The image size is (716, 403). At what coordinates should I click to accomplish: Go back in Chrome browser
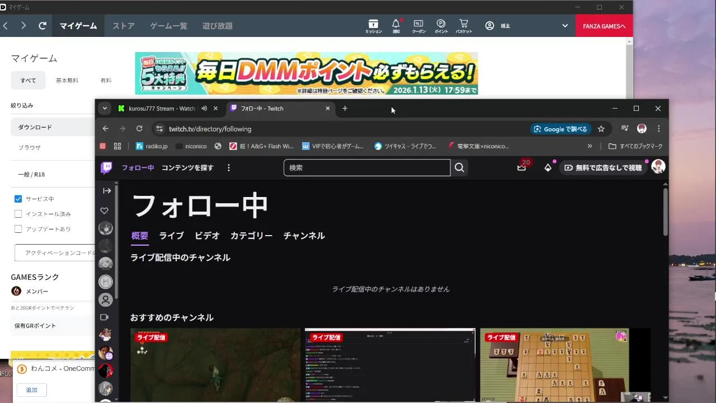105,129
